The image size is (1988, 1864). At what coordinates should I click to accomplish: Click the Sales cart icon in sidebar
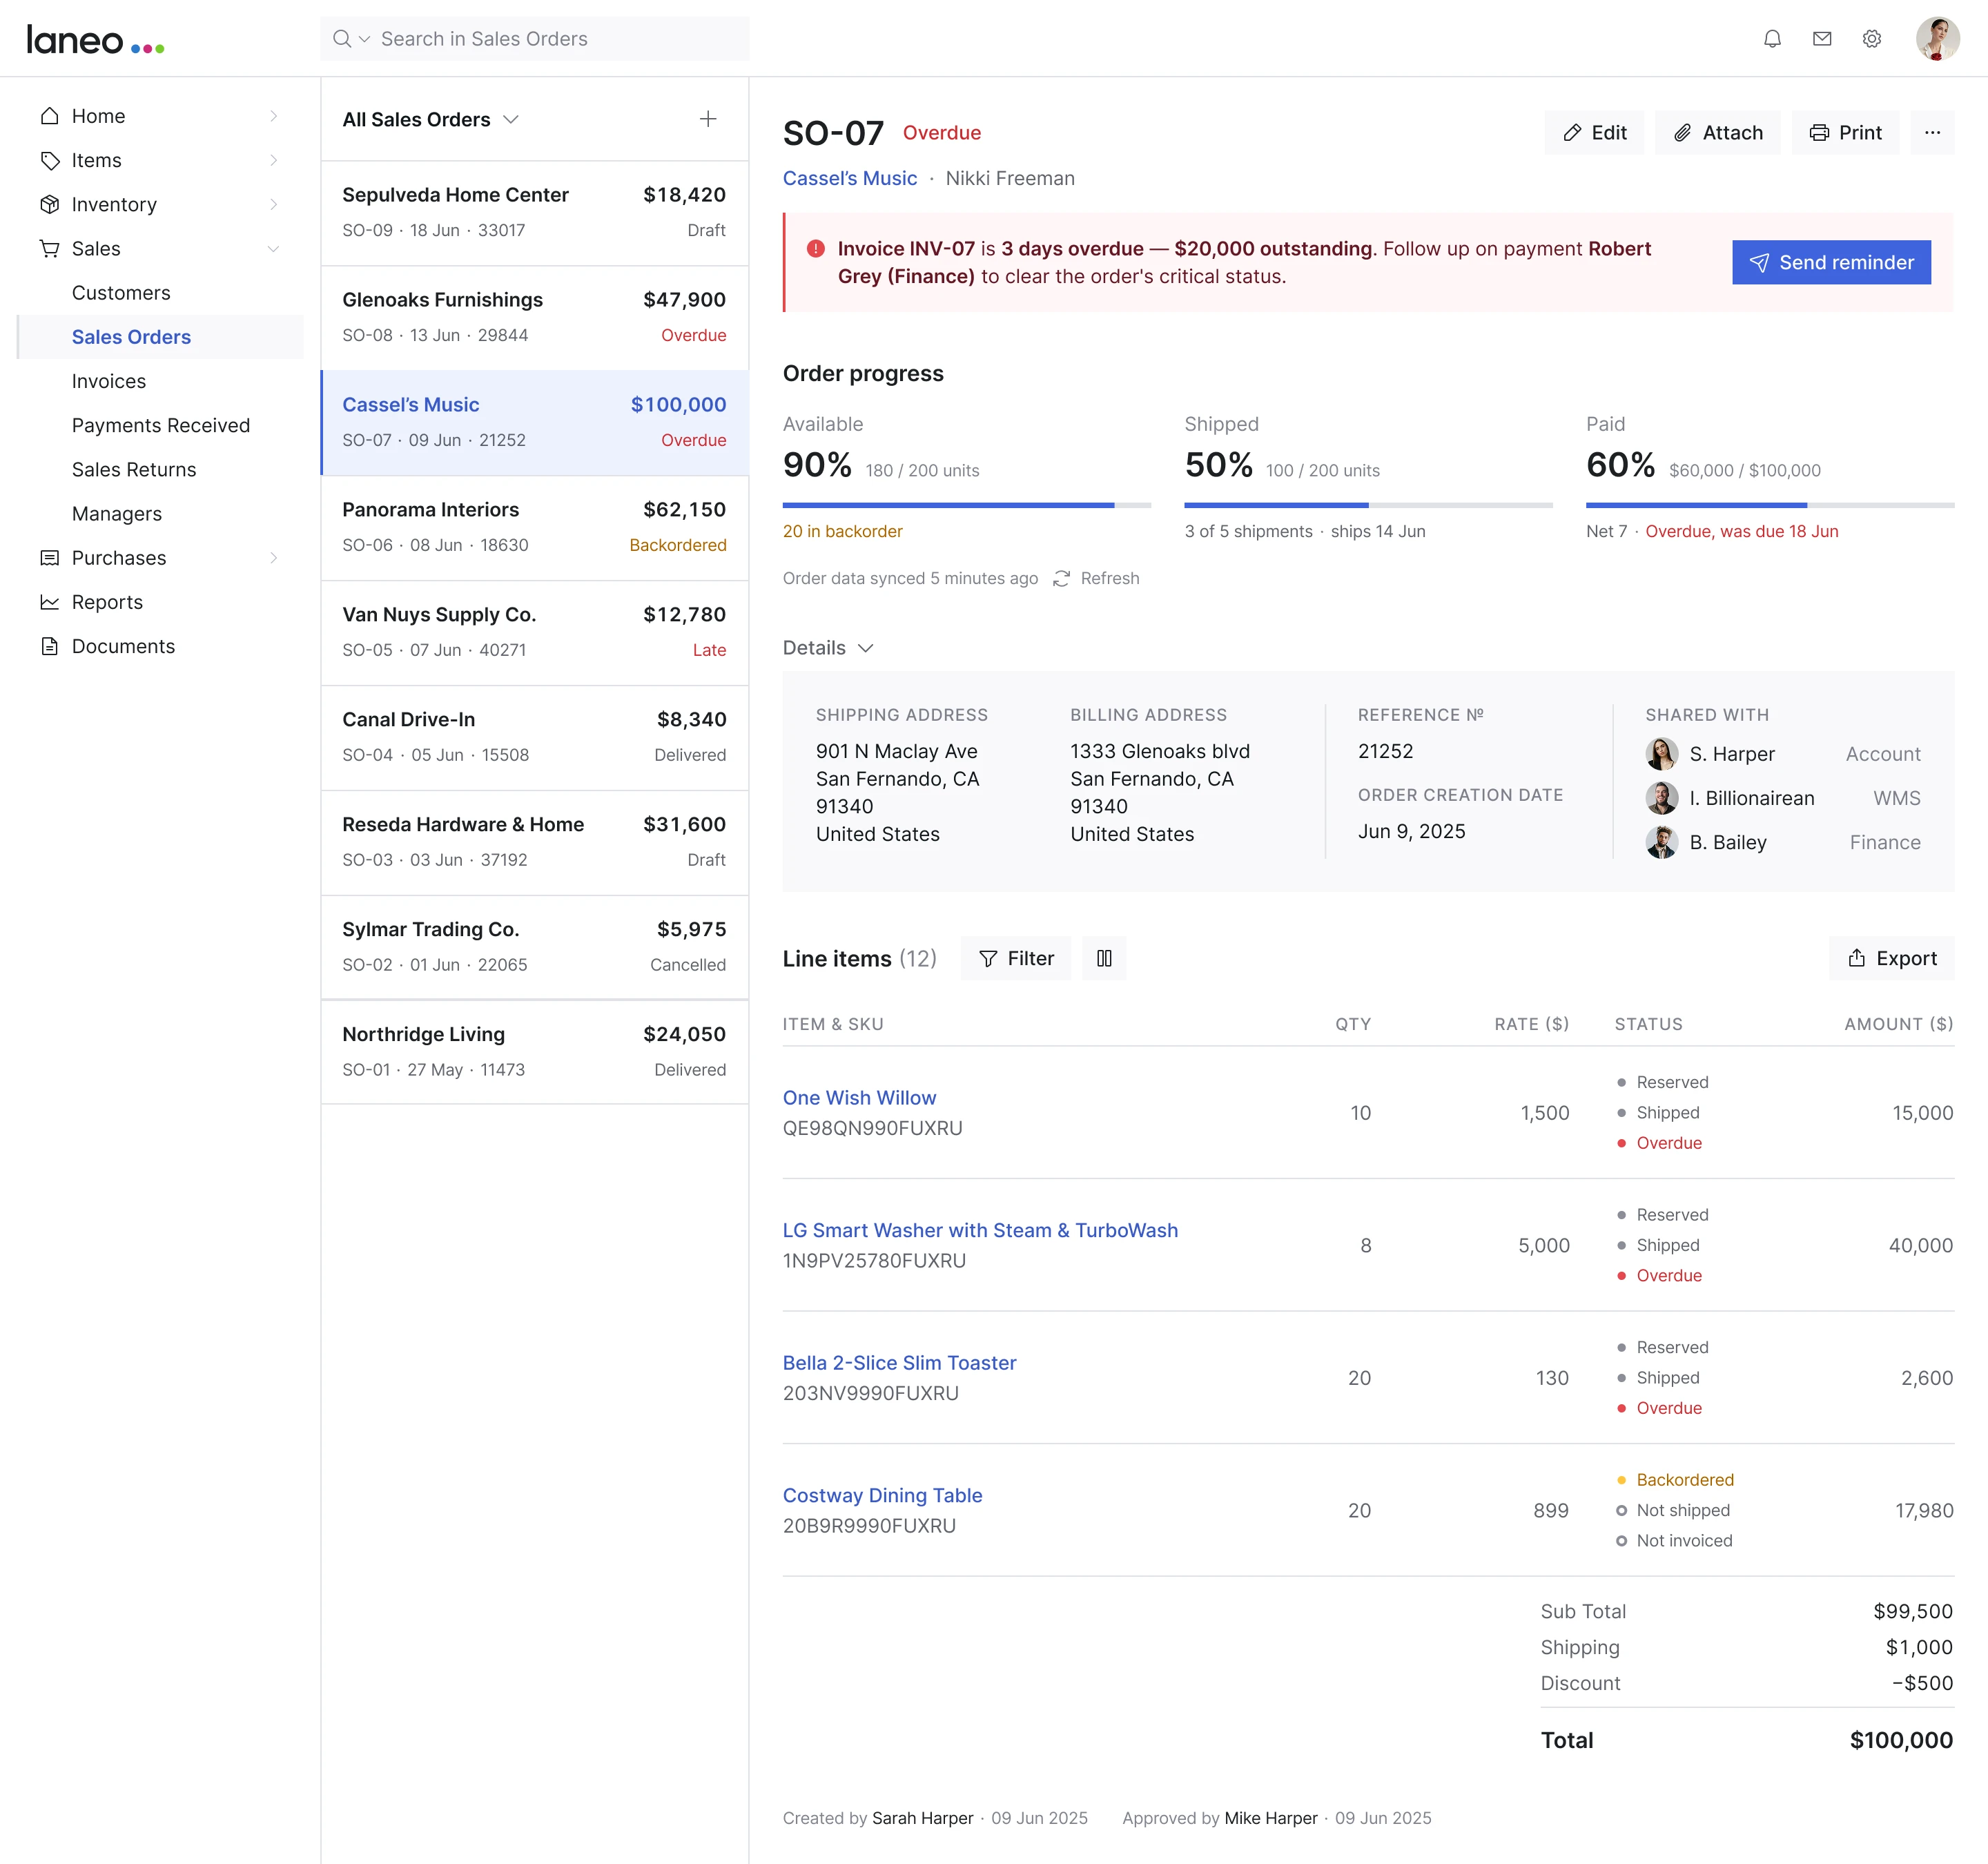[x=49, y=248]
